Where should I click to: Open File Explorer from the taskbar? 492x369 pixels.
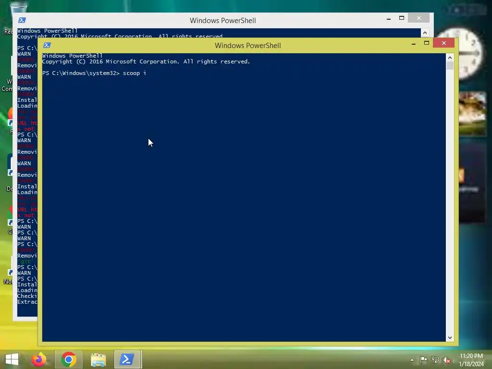[x=98, y=359]
